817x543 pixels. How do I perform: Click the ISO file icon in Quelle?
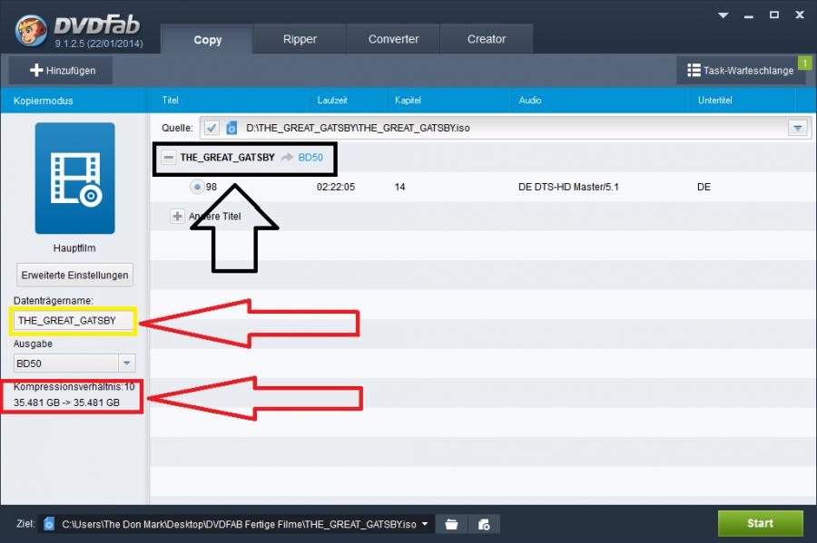coord(231,128)
